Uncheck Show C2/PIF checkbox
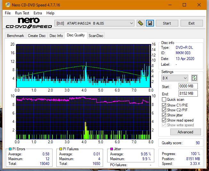This screenshot has height=171, width=209. point(164,110)
